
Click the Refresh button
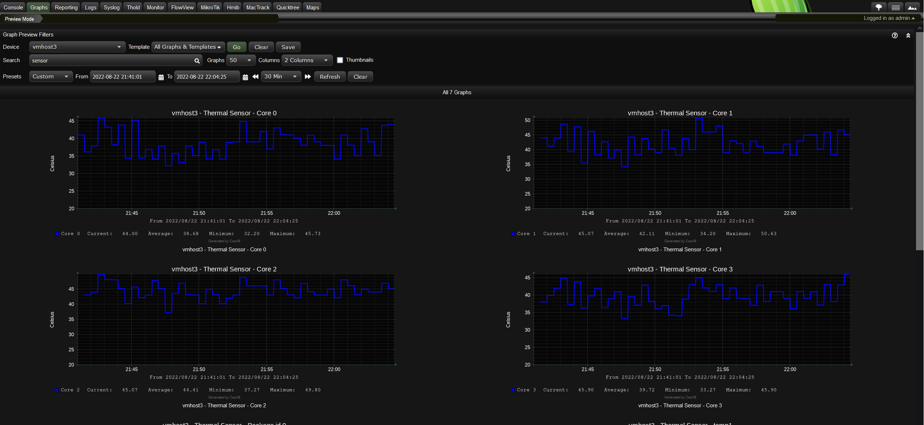click(x=330, y=77)
